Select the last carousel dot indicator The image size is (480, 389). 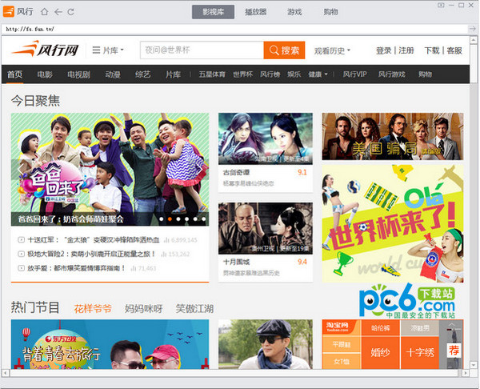(x=203, y=219)
